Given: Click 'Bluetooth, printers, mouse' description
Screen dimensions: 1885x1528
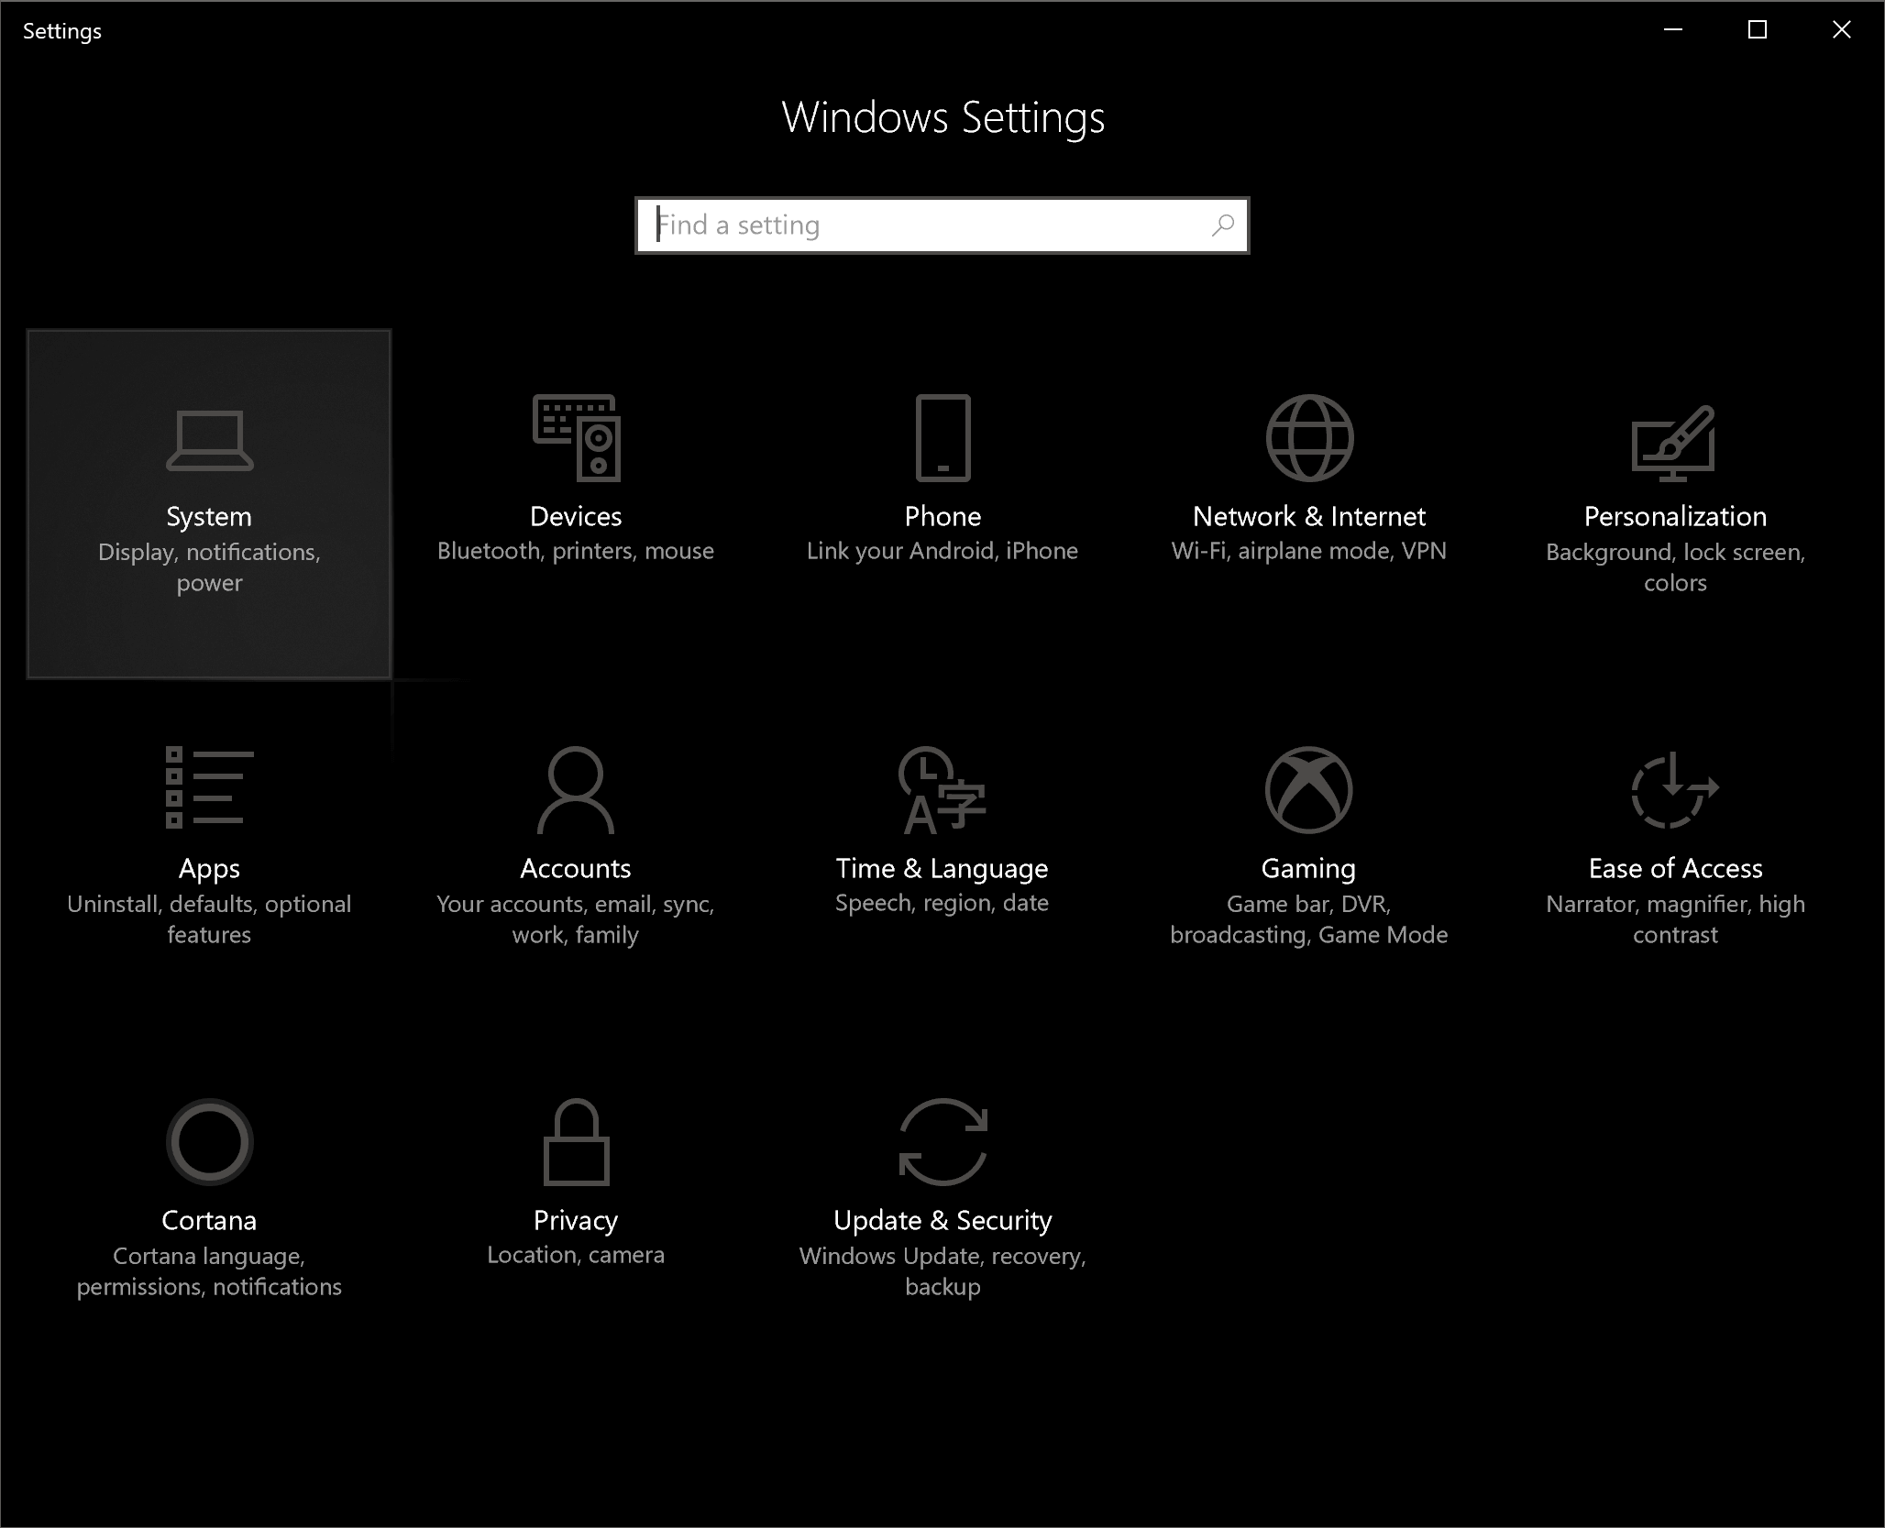Looking at the screenshot, I should tap(576, 551).
